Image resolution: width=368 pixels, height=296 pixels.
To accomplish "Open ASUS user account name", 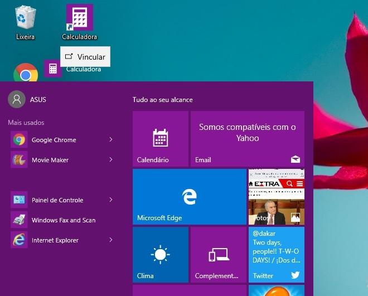I will point(38,99).
